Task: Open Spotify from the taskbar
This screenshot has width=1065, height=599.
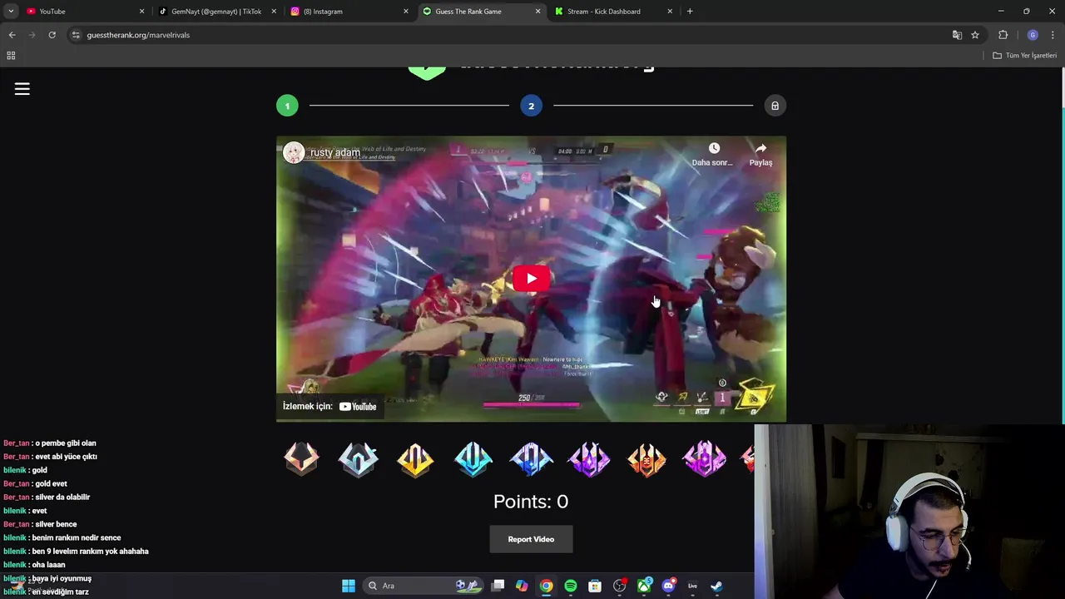Action: point(571,586)
